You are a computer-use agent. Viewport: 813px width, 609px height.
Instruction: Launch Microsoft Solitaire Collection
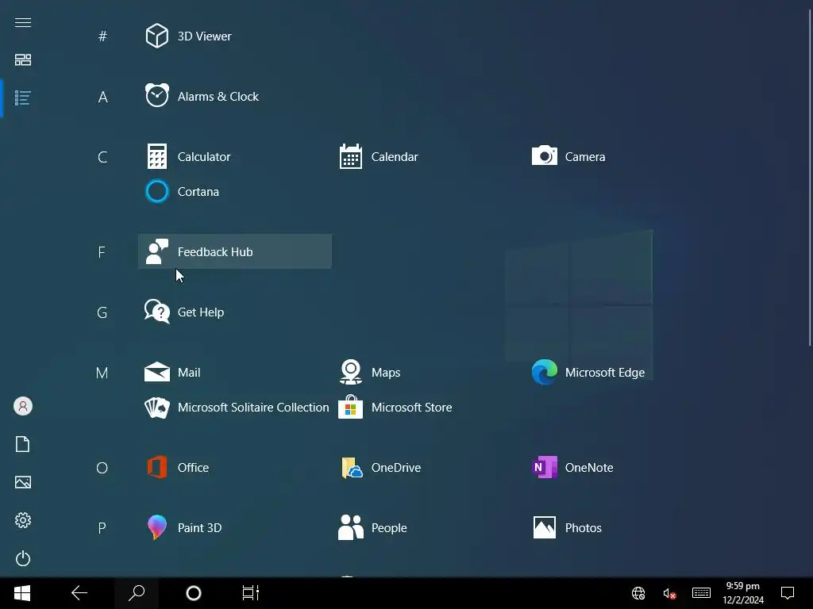pyautogui.click(x=235, y=408)
